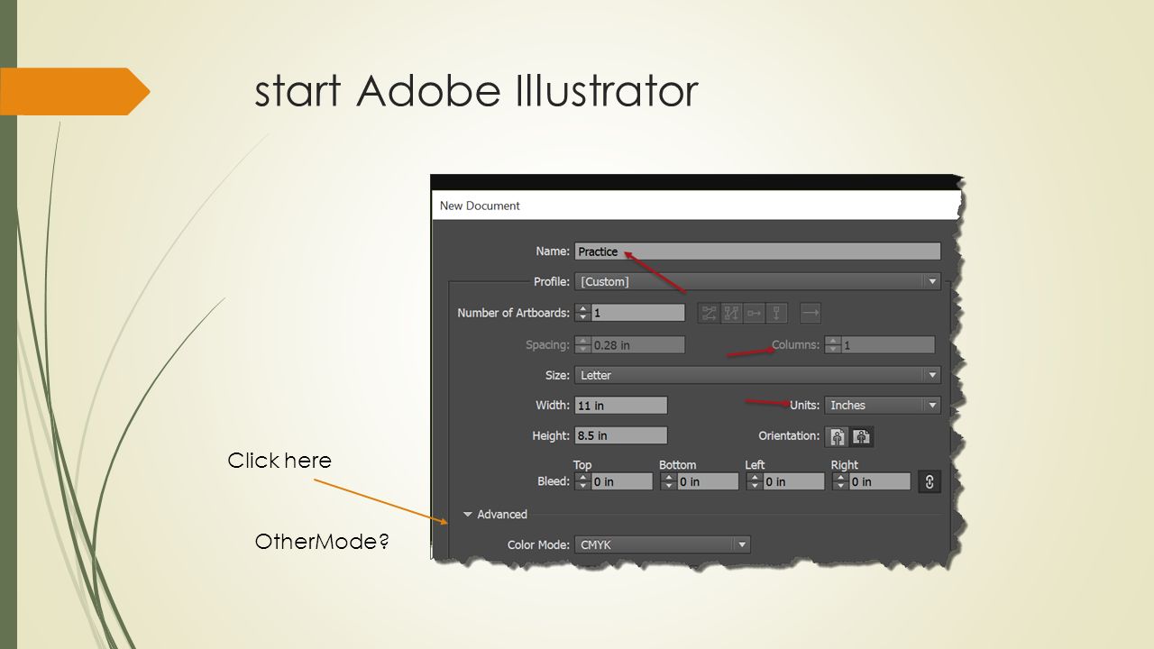Click the Number of Artboards value field
This screenshot has width=1154, height=649.
click(x=638, y=313)
